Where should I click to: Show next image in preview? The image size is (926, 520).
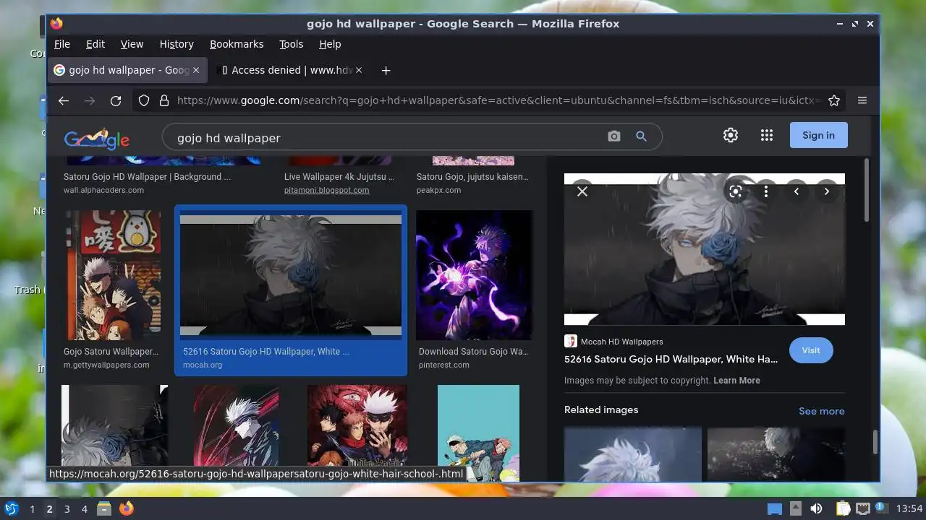pos(827,191)
